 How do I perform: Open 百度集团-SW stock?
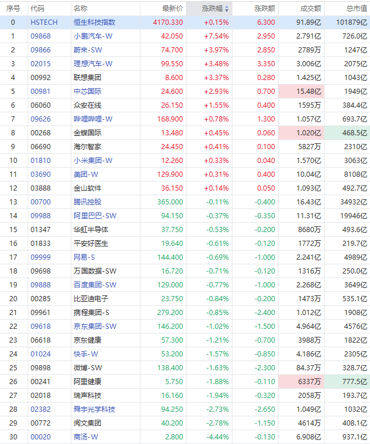coord(95,285)
